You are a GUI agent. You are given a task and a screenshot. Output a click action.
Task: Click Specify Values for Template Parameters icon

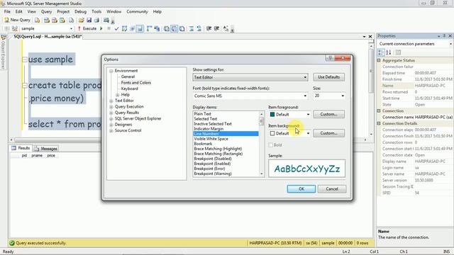tap(226, 28)
